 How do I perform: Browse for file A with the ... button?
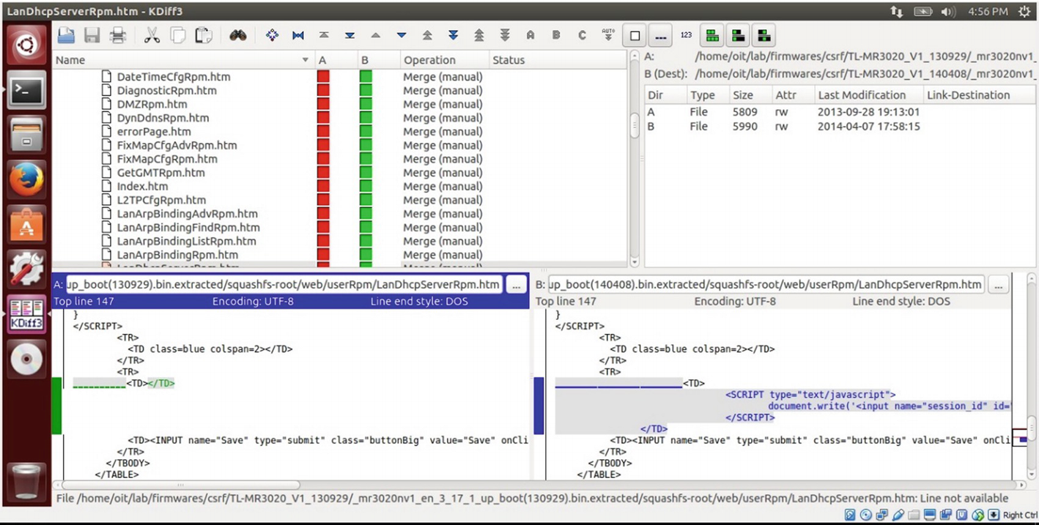[517, 285]
